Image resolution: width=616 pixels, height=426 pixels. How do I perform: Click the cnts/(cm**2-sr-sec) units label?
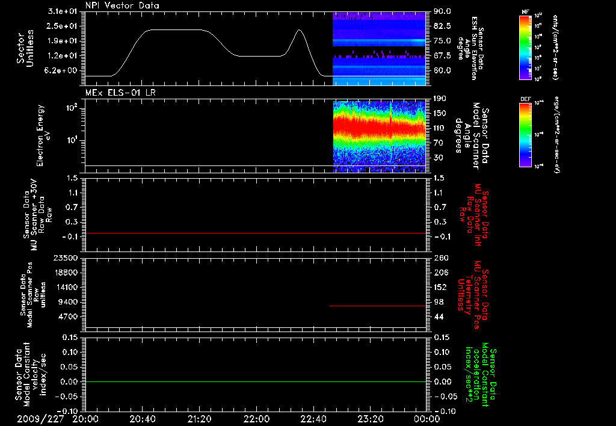555,48
